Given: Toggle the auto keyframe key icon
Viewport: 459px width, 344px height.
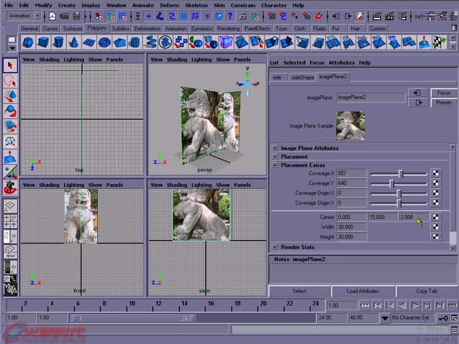Looking at the screenshot, I should point(443,317).
